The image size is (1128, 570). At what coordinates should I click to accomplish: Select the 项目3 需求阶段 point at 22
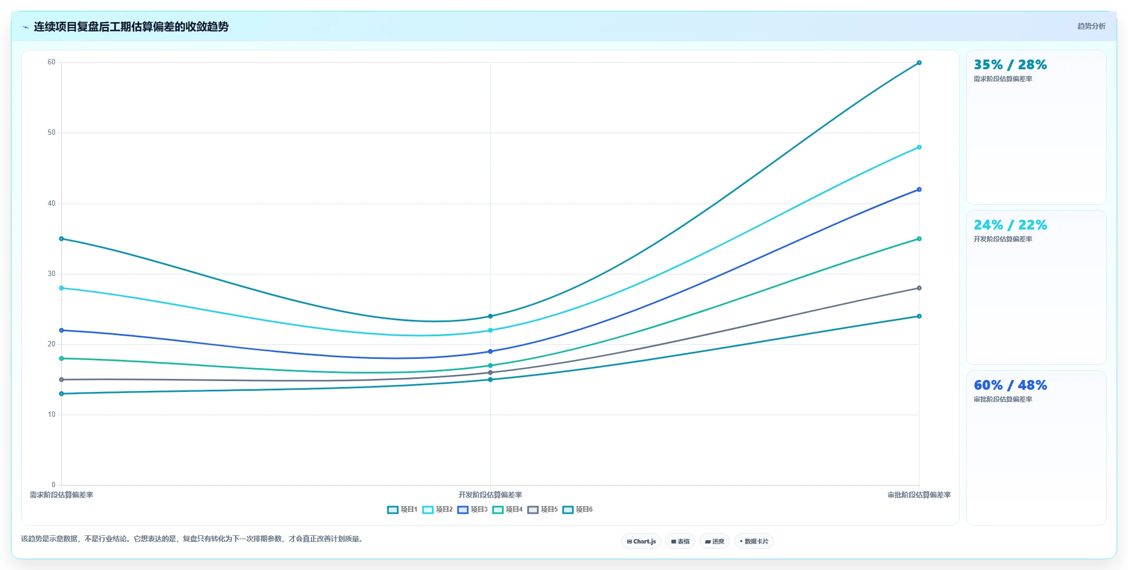(61, 330)
